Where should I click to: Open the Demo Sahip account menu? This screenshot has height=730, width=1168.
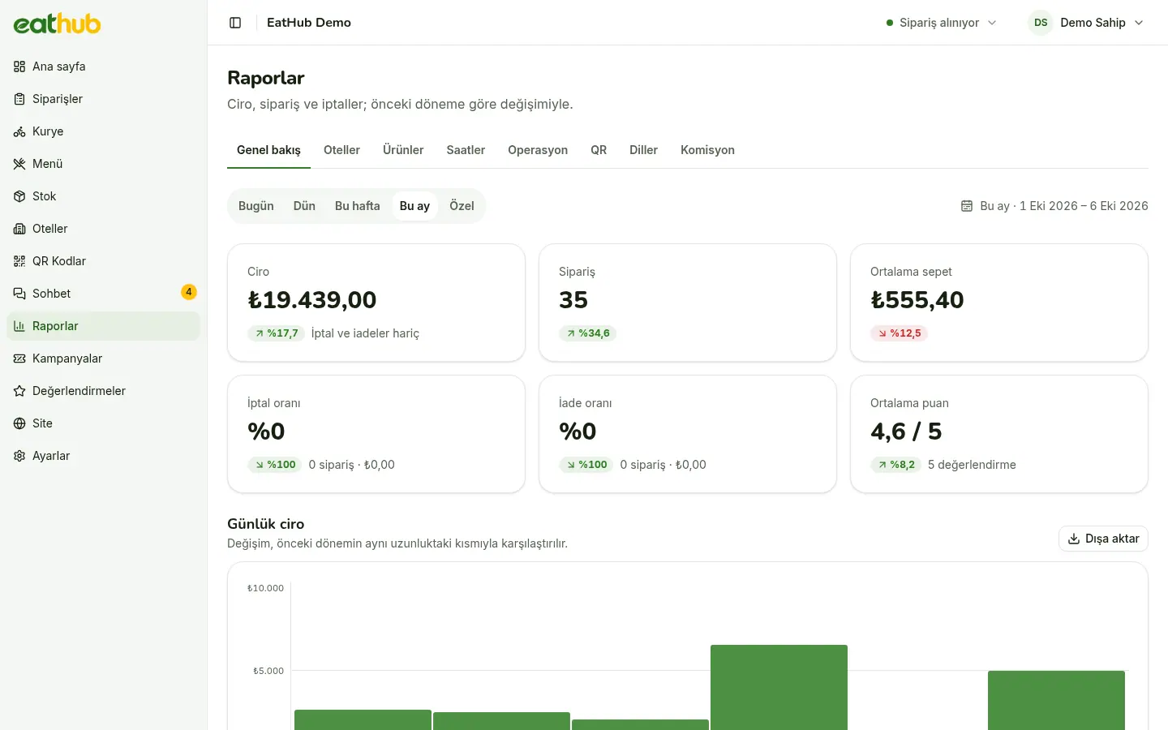click(1086, 23)
